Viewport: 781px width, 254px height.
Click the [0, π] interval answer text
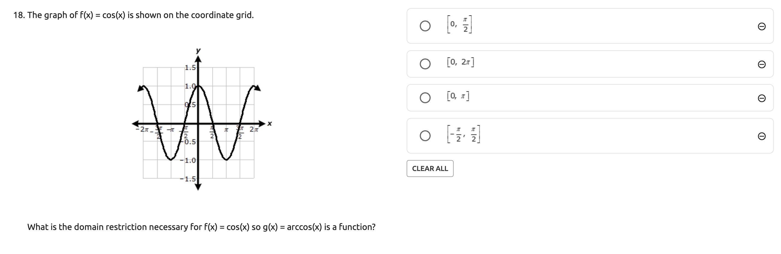[x=458, y=96]
